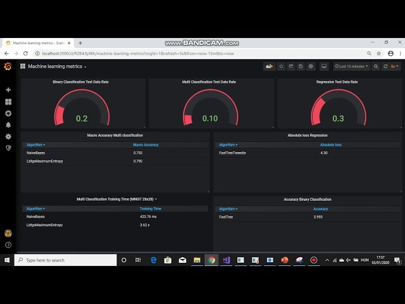Click the Regression gauge showing 0.3
This screenshot has width=405, height=304.
click(x=339, y=108)
